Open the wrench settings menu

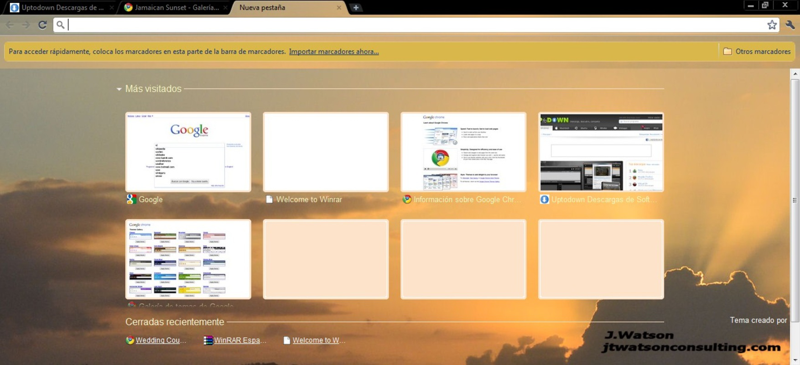(790, 25)
